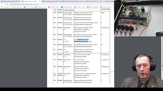Click the browser forward arrow

[x=5, y=5]
